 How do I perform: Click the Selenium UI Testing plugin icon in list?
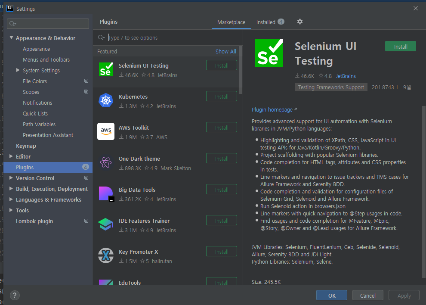tap(106, 70)
